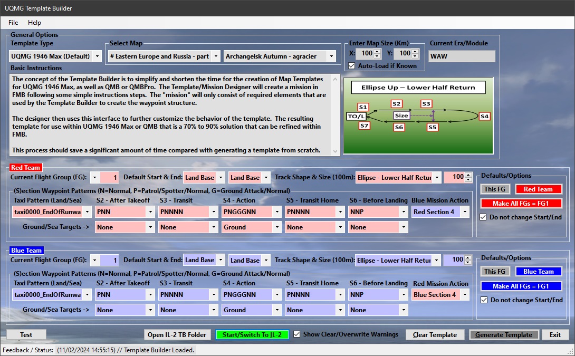Image resolution: width=575 pixels, height=356 pixels.
Task: Click blue Make All FGs = FG1 button
Action: point(521,286)
